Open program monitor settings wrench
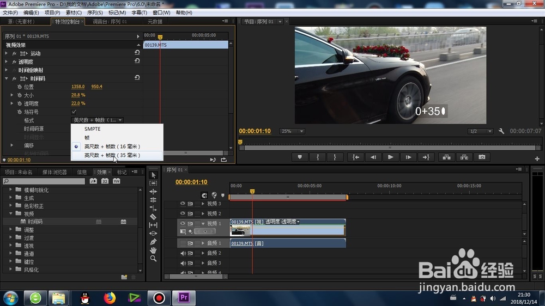 [501, 131]
